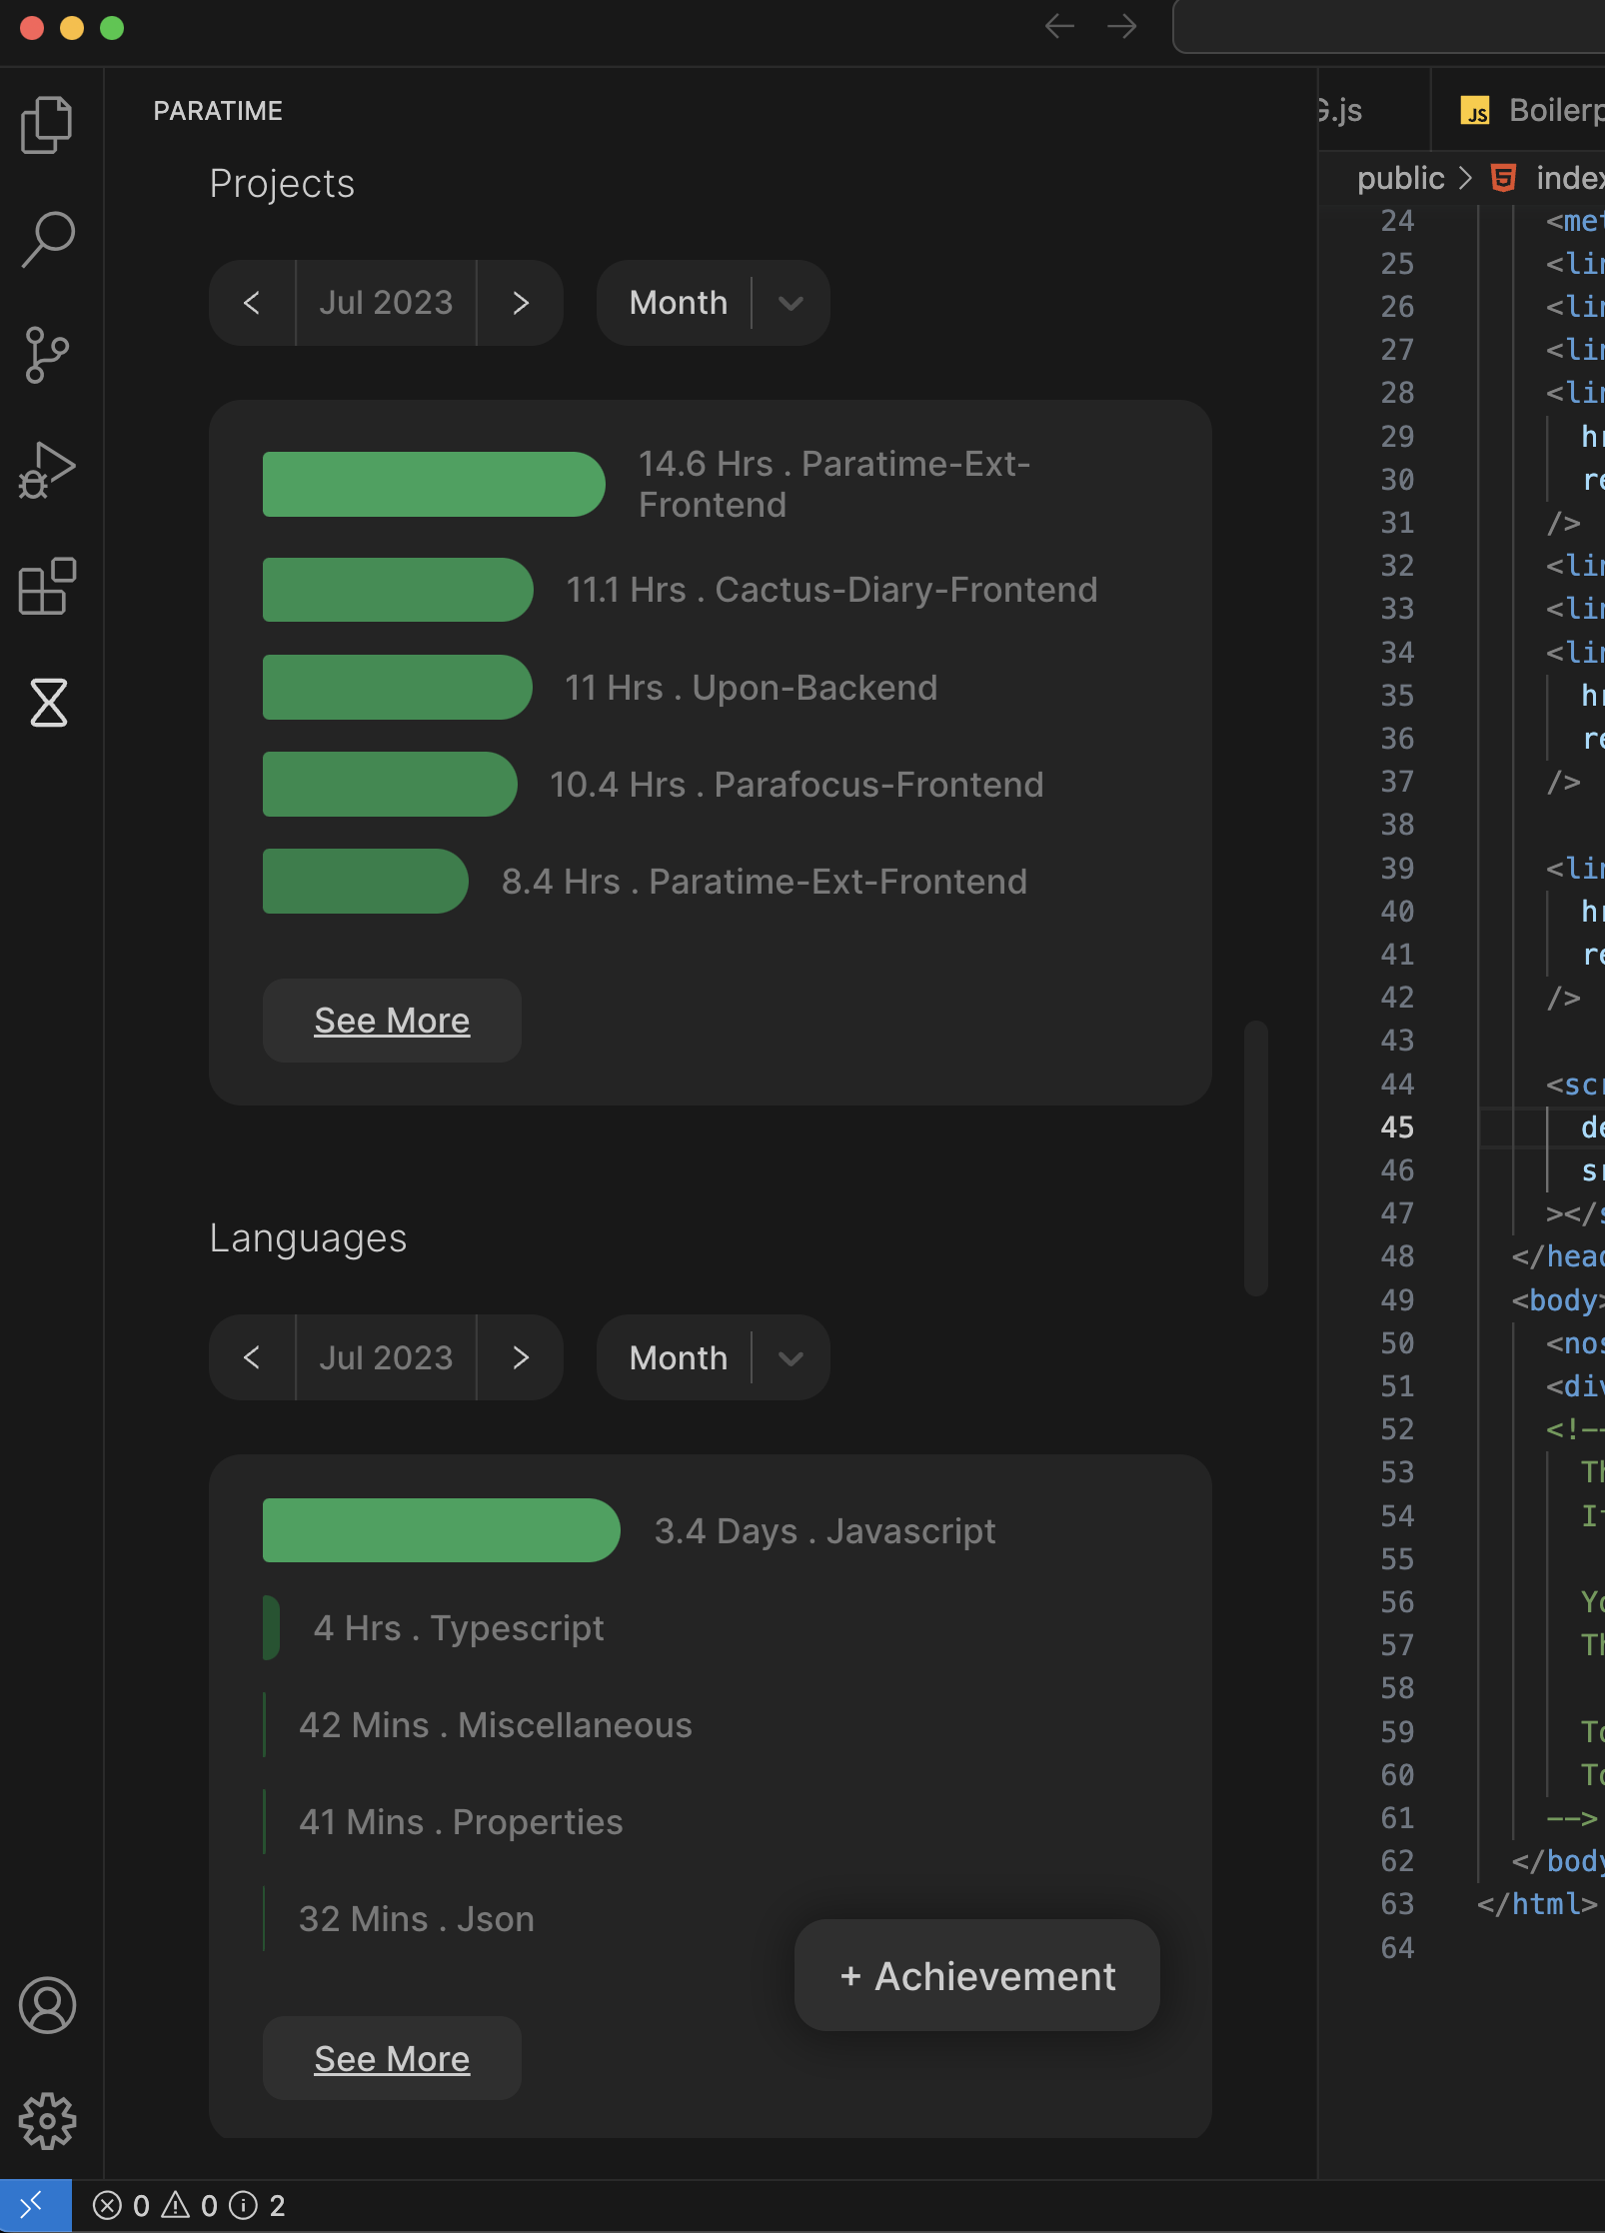Click the Languages dropdown chevron arrow
Screen dimensions: 1605x2233
[791, 1357]
